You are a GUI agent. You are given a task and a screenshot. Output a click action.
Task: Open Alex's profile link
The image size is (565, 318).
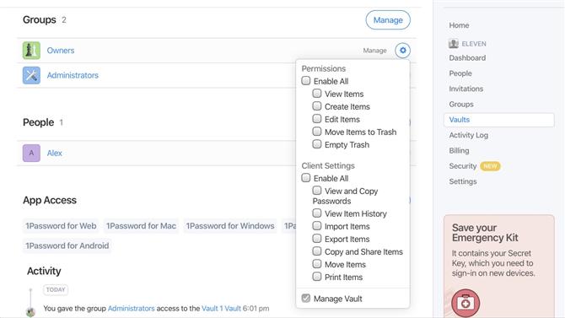pyautogui.click(x=55, y=153)
